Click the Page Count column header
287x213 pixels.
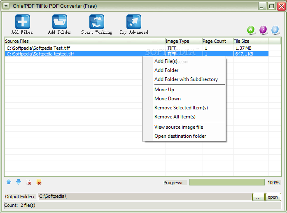(218, 41)
